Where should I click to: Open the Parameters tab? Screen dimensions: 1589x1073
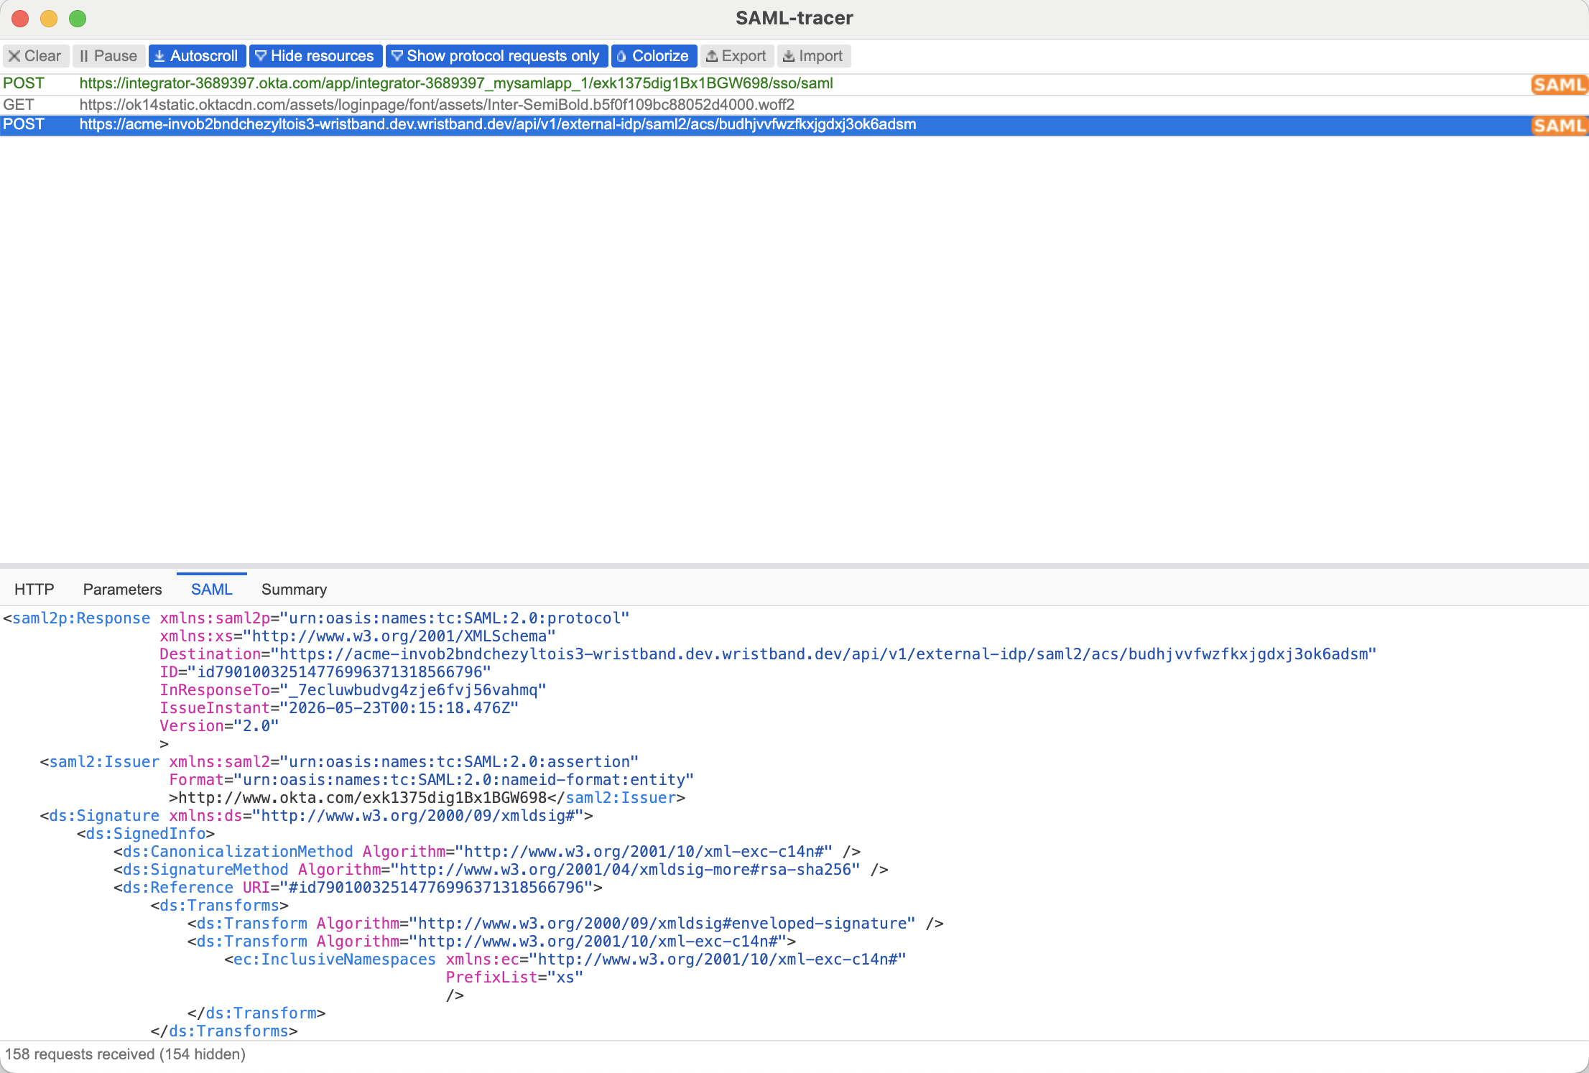point(122,590)
